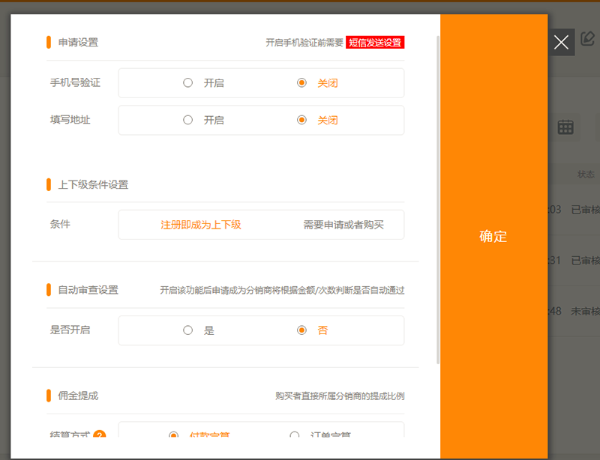Select 关闭 for 手机号验证
This screenshot has height=460, width=600.
pyautogui.click(x=301, y=82)
